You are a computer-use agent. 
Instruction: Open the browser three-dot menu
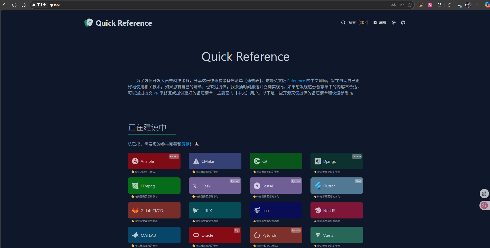pyautogui.click(x=478, y=5)
